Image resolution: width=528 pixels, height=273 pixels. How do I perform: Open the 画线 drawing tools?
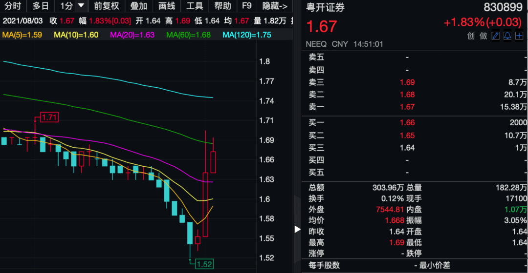[167, 6]
